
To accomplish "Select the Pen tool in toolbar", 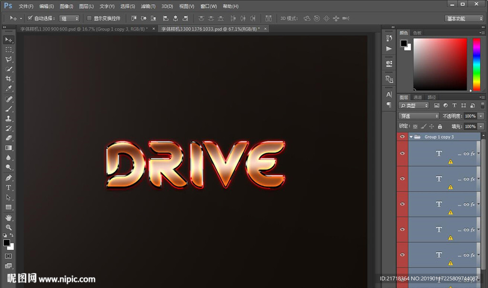I will pos(9,178).
